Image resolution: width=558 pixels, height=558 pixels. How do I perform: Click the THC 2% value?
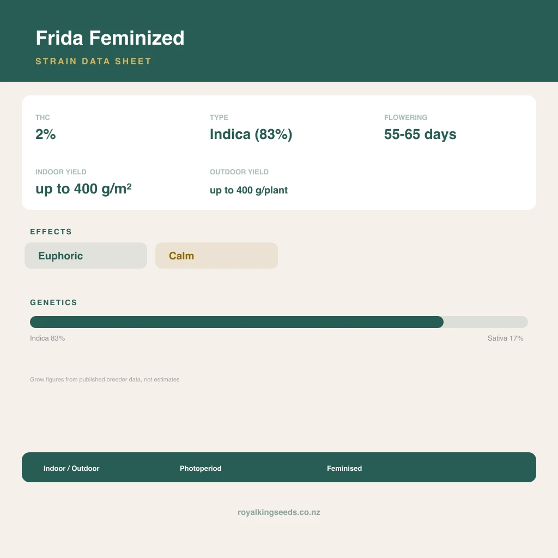click(46, 134)
